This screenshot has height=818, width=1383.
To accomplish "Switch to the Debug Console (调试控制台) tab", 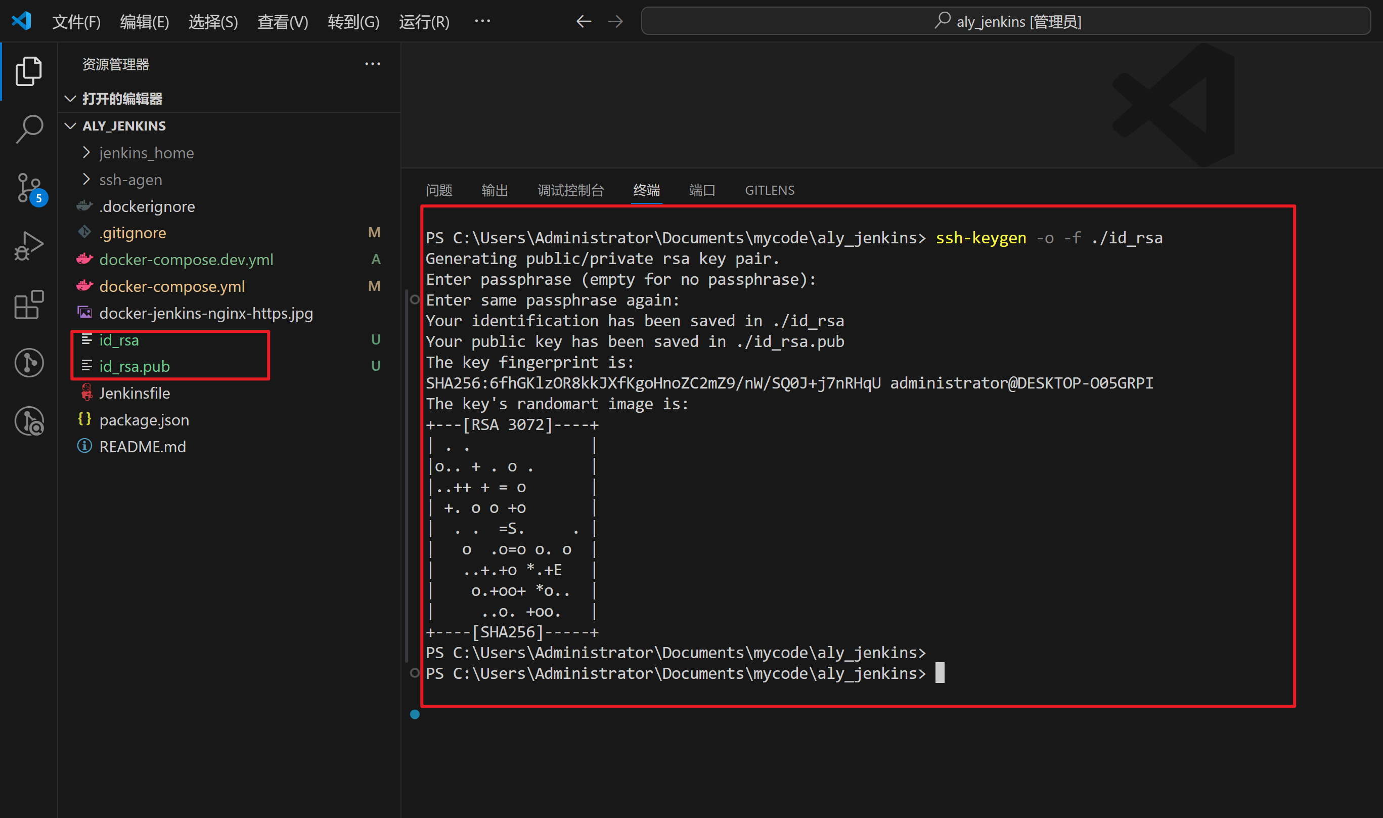I will tap(571, 190).
